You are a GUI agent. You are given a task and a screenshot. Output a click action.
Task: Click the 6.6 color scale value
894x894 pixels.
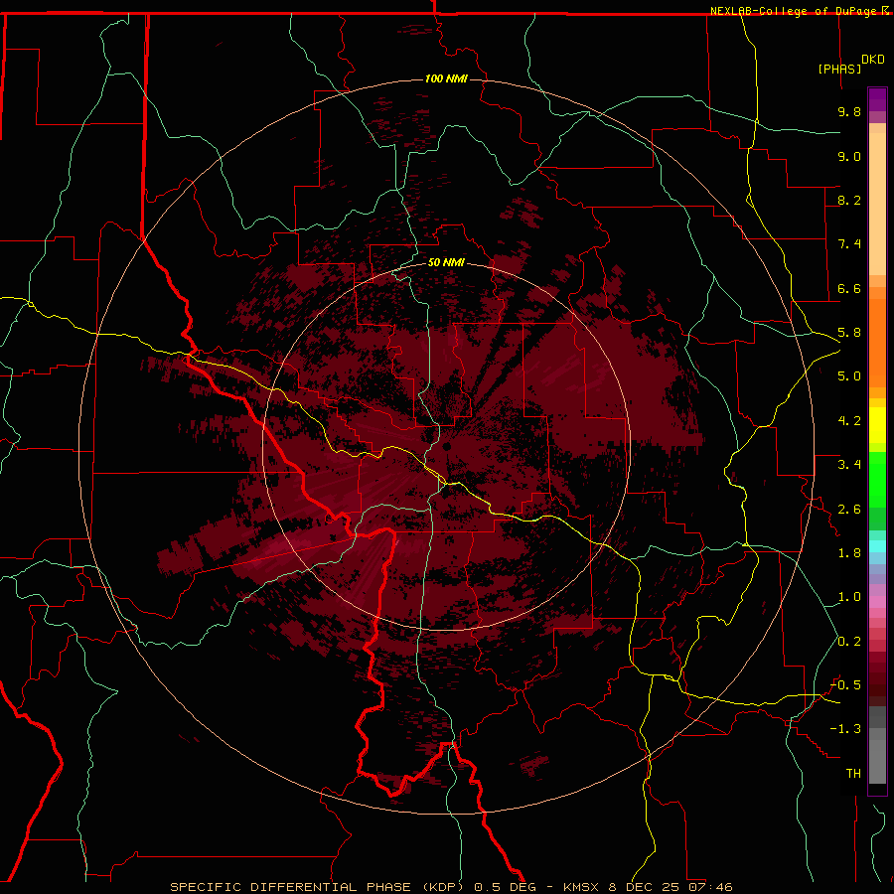[849, 288]
